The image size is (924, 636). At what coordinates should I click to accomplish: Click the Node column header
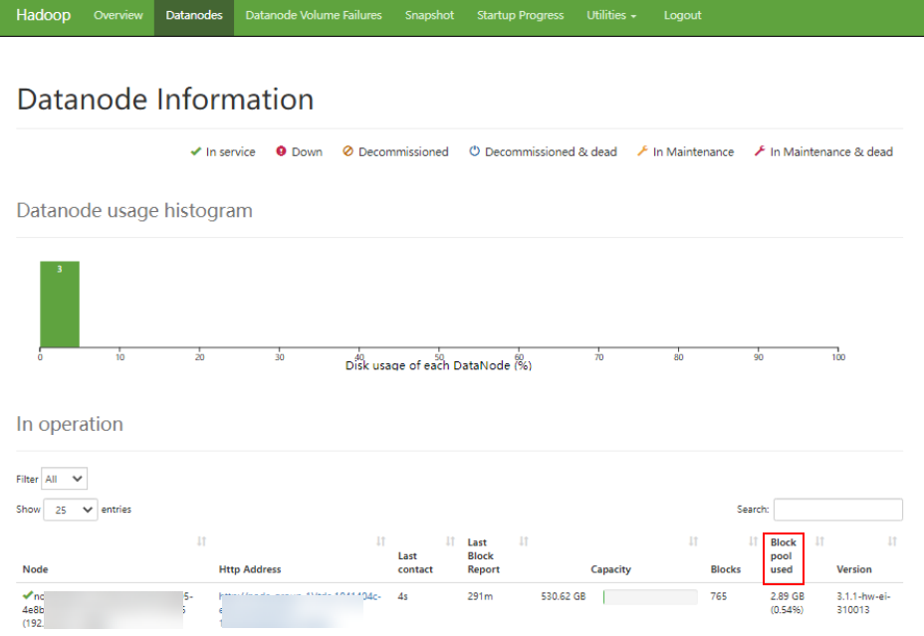[x=36, y=569]
